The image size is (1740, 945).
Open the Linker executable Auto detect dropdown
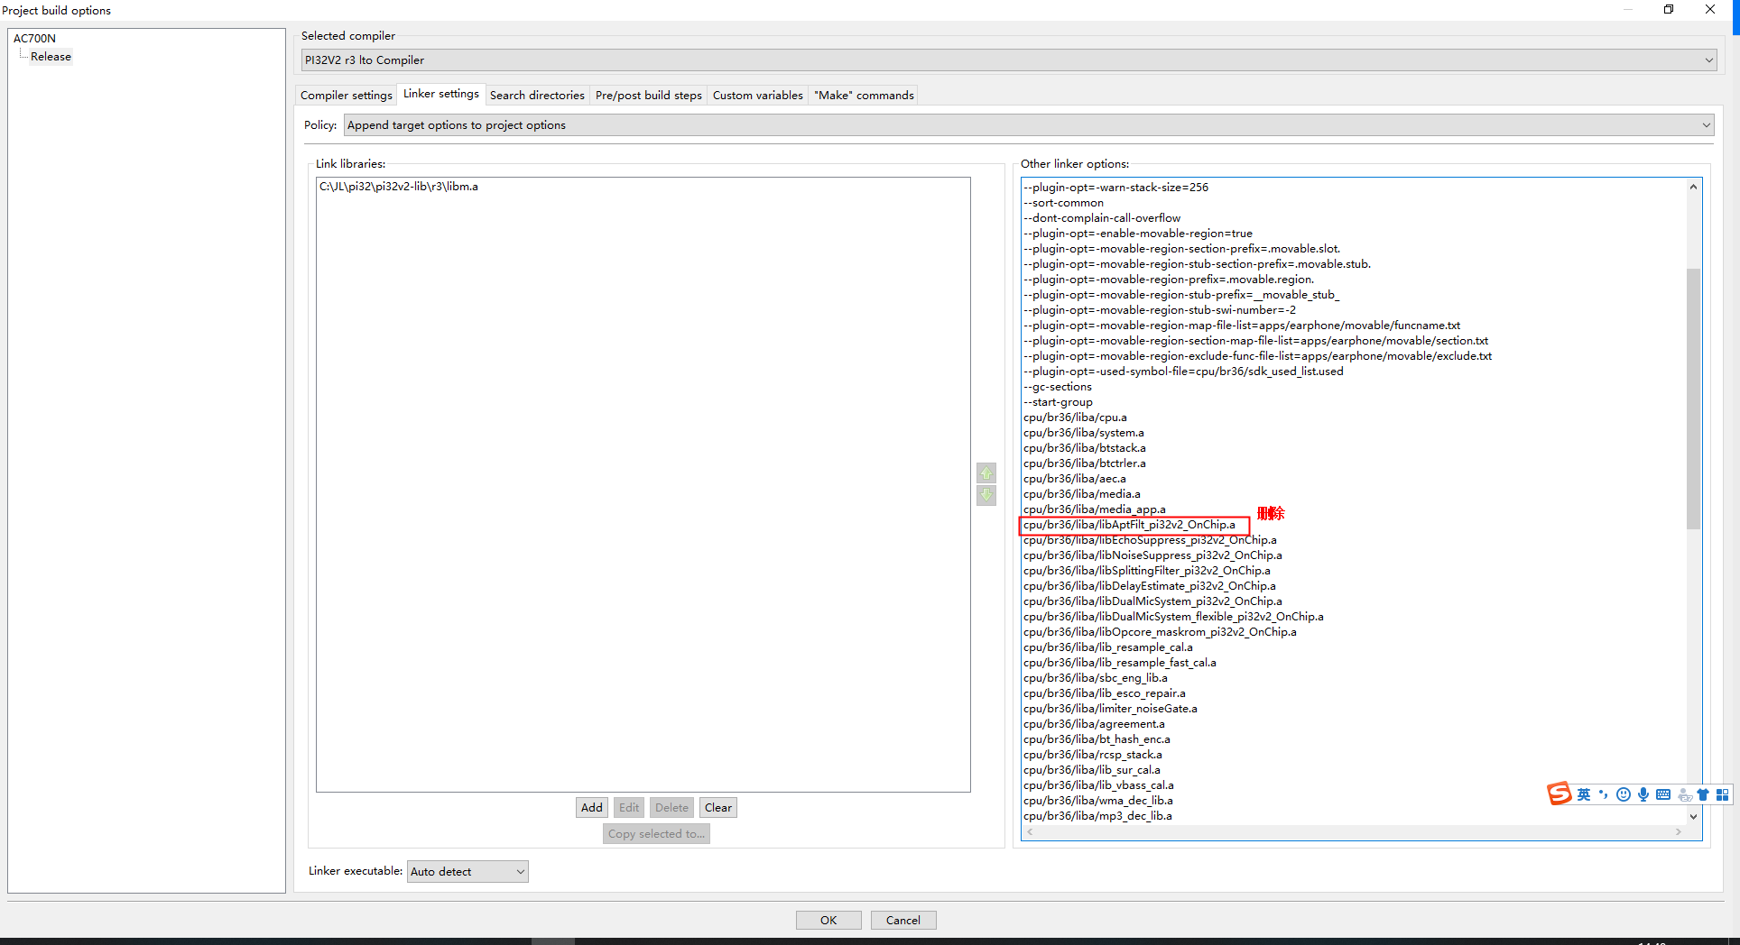point(467,871)
